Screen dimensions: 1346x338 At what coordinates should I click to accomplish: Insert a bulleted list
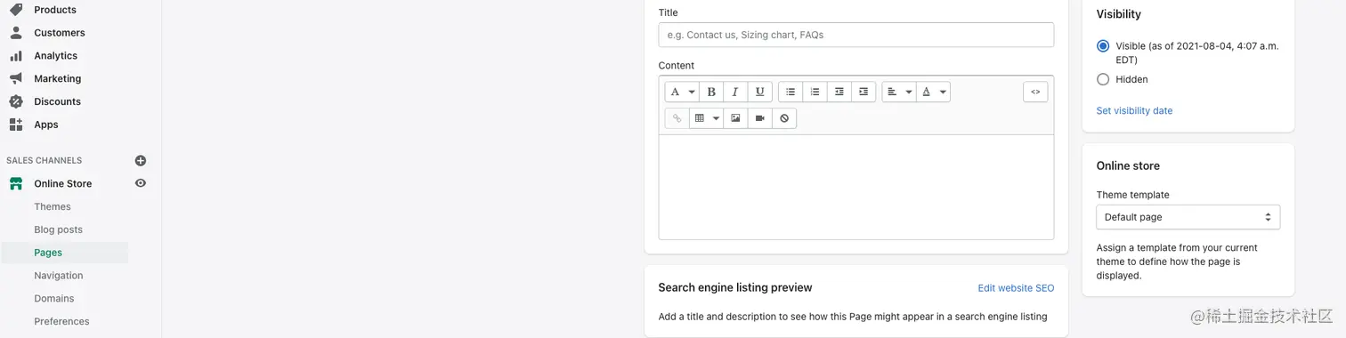[x=791, y=92]
